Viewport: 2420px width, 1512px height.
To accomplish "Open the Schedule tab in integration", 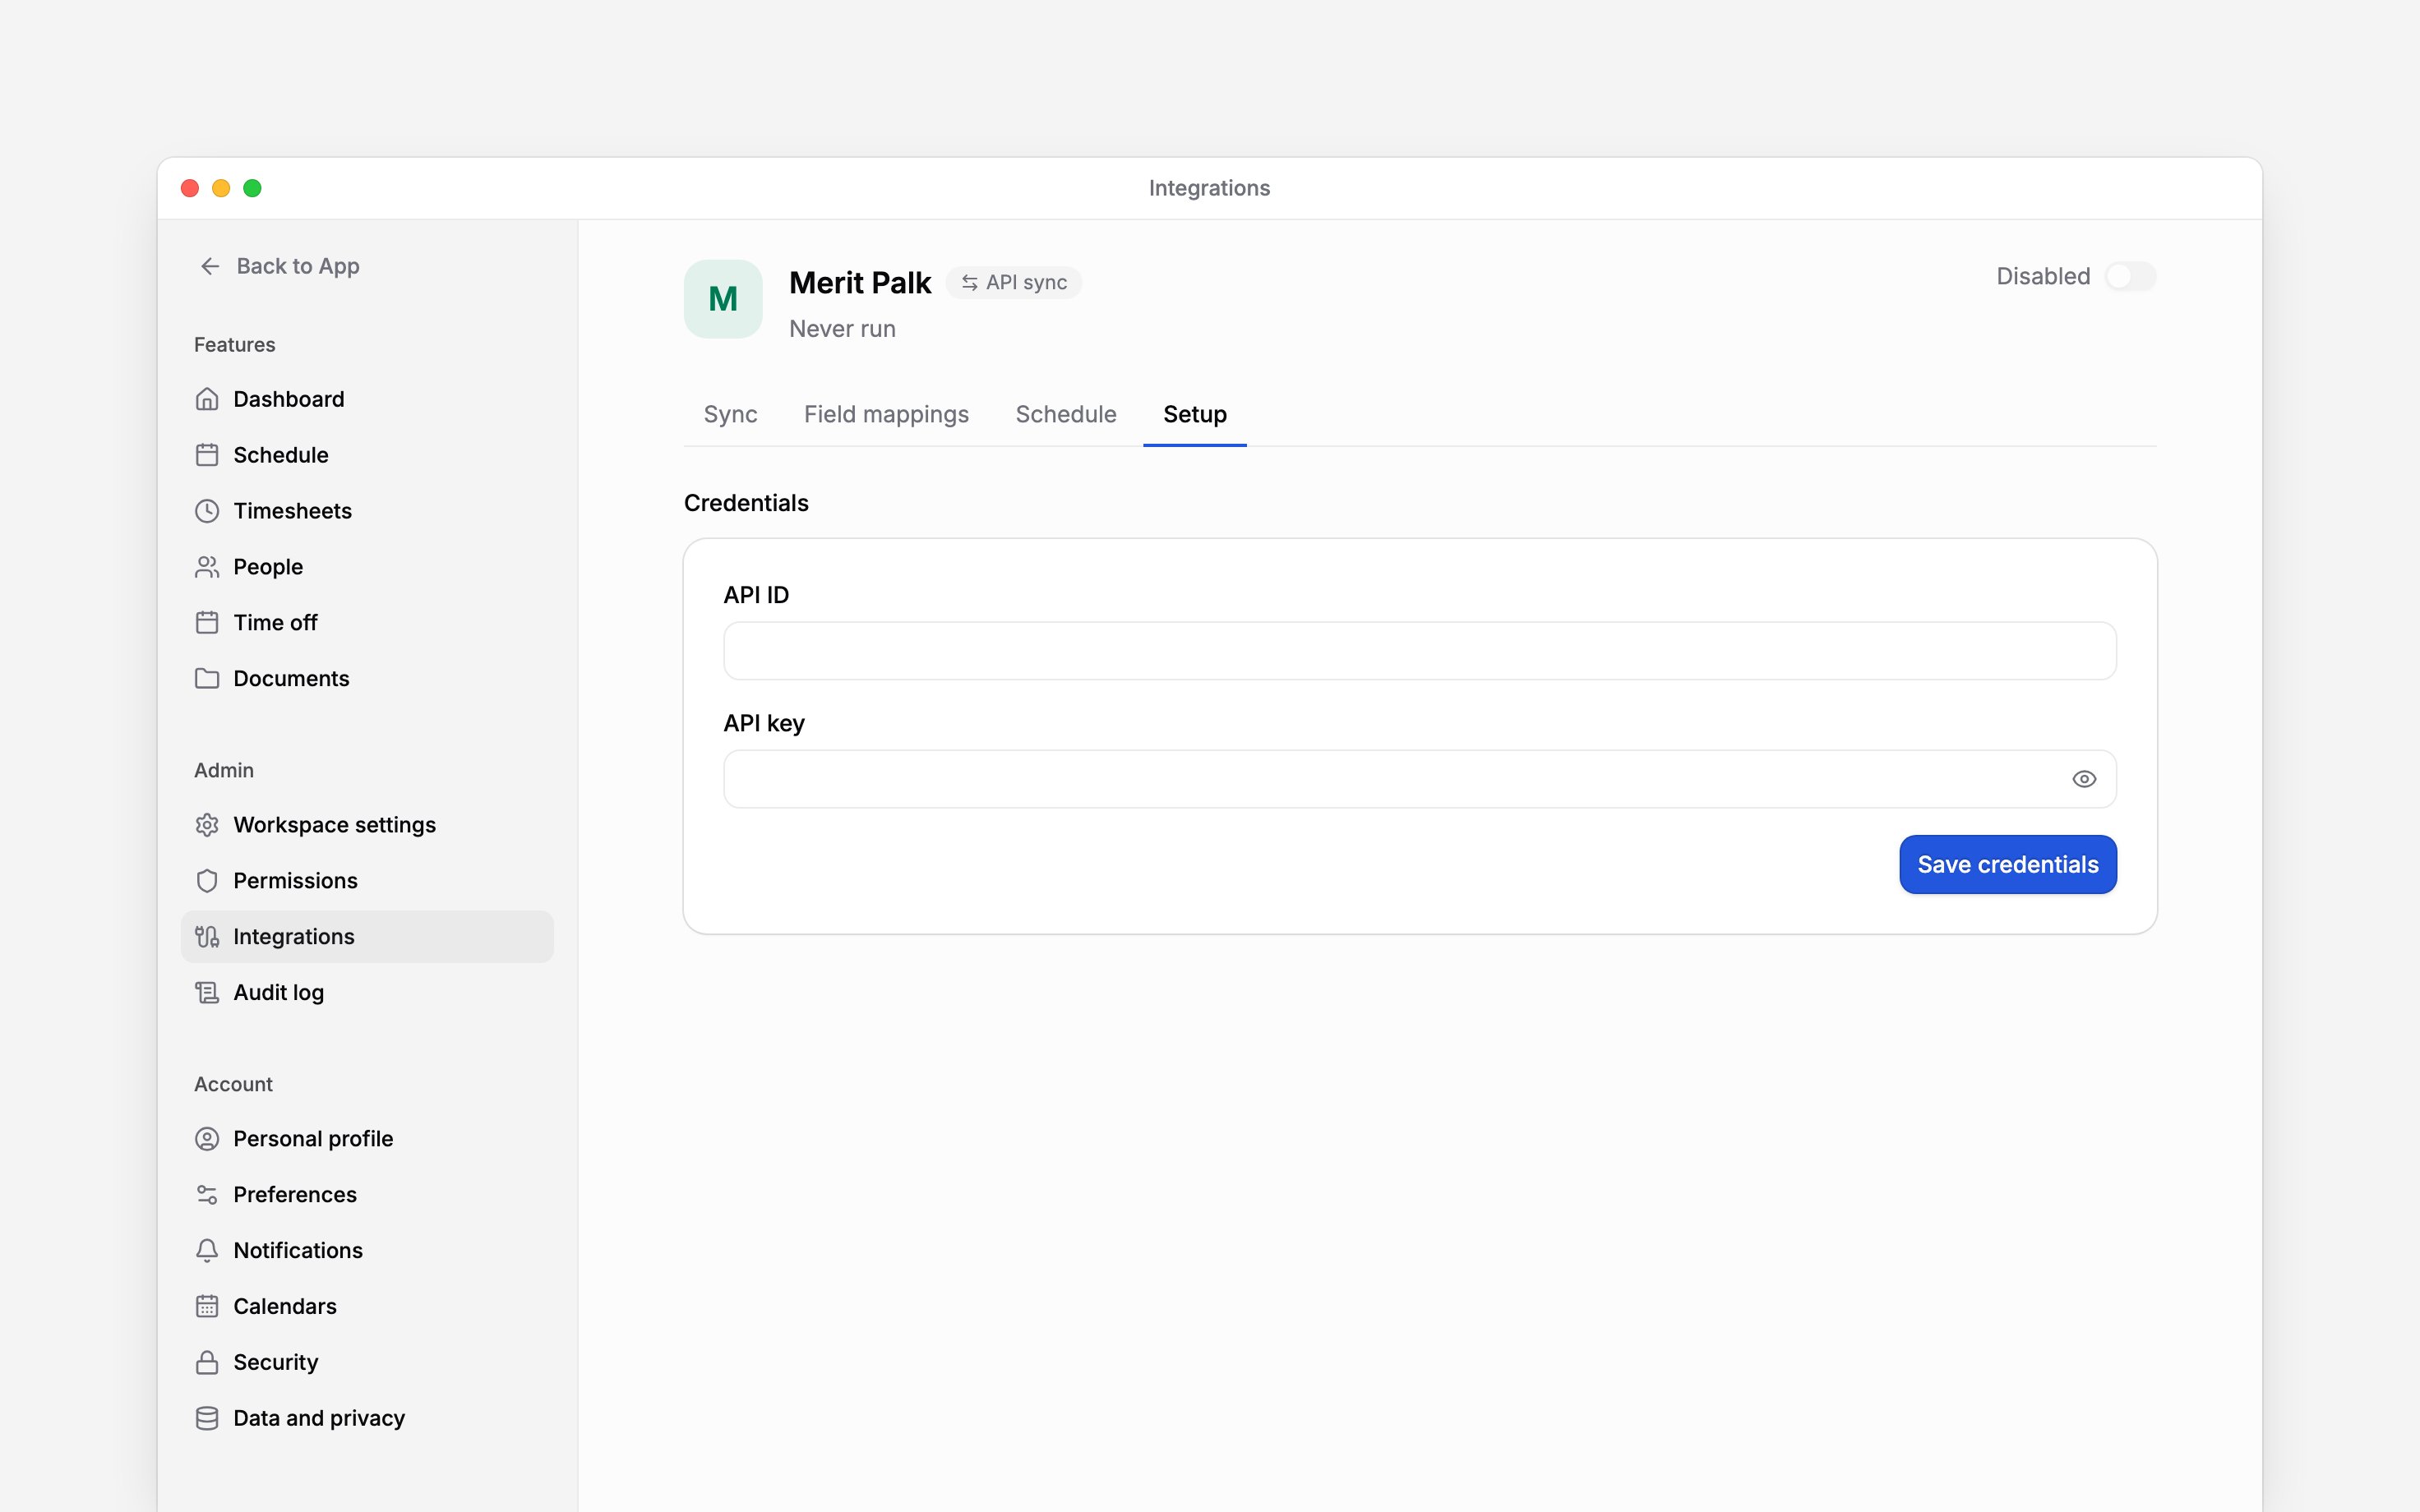I will point(1066,414).
